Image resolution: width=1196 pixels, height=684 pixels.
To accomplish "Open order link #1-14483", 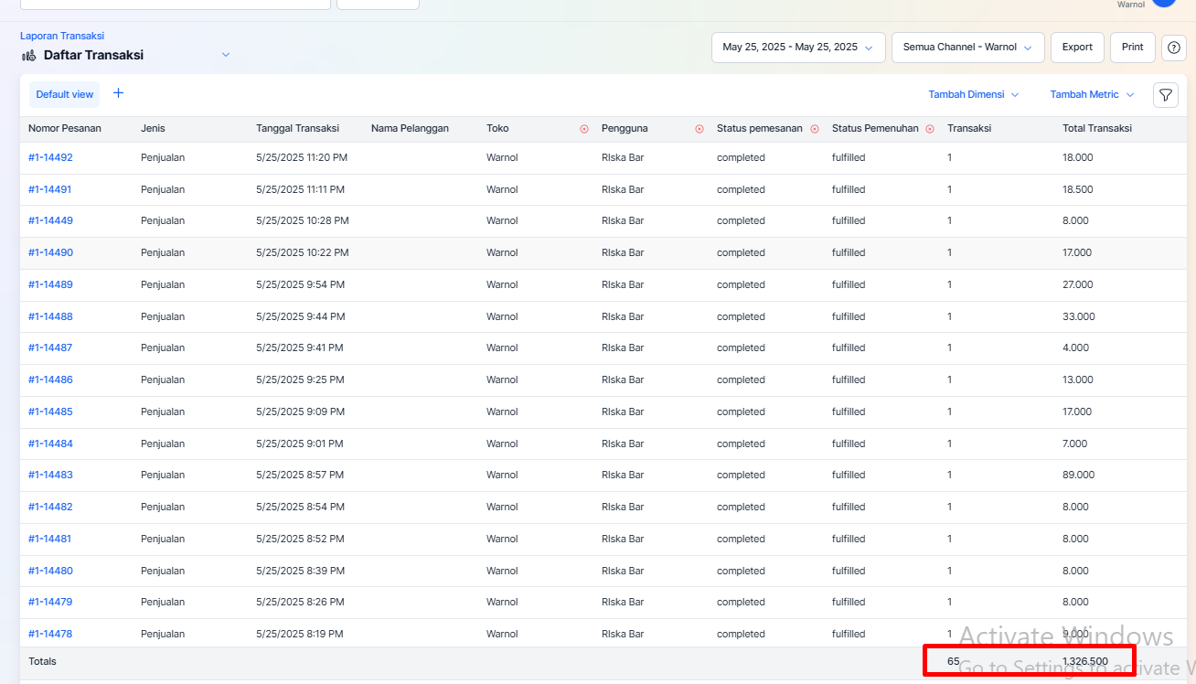I will [50, 475].
